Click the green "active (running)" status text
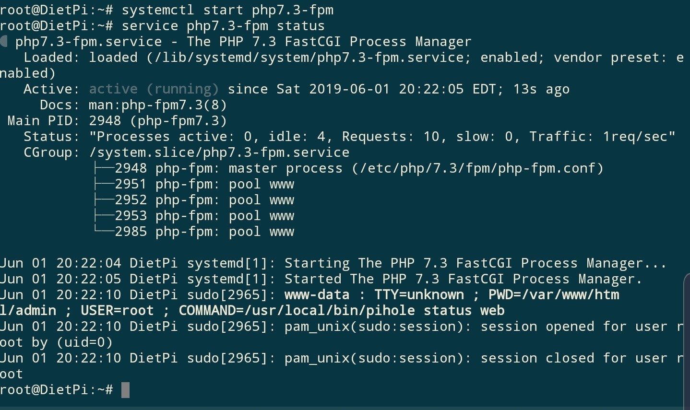690x410 pixels. click(x=154, y=89)
